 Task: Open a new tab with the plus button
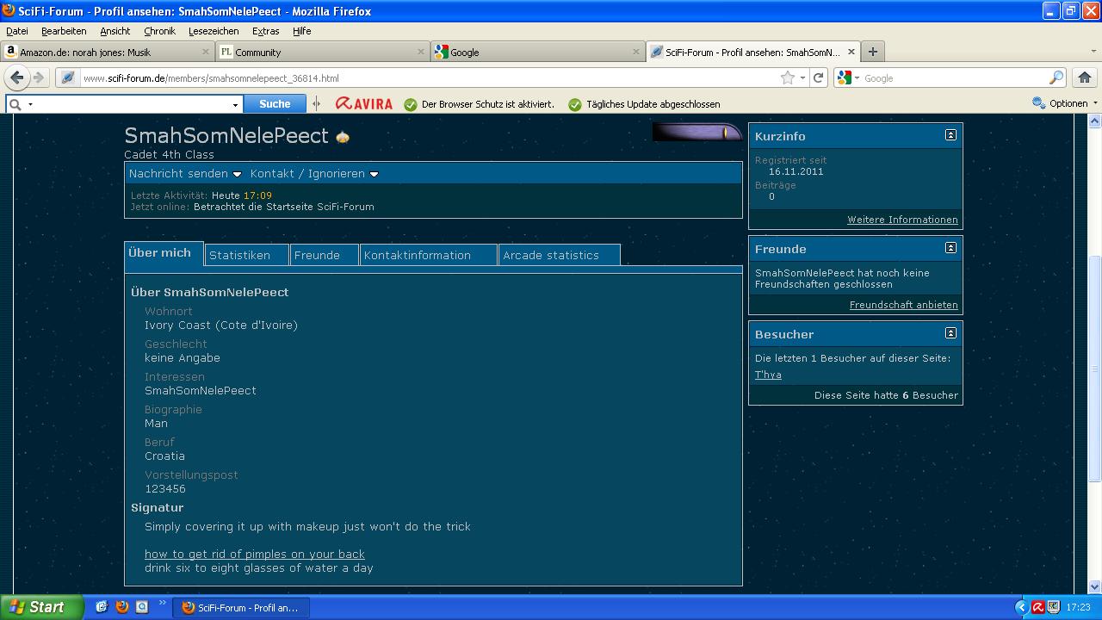pyautogui.click(x=872, y=52)
